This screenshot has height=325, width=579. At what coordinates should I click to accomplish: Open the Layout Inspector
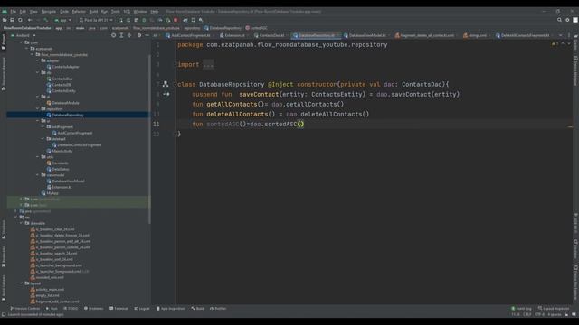554,309
